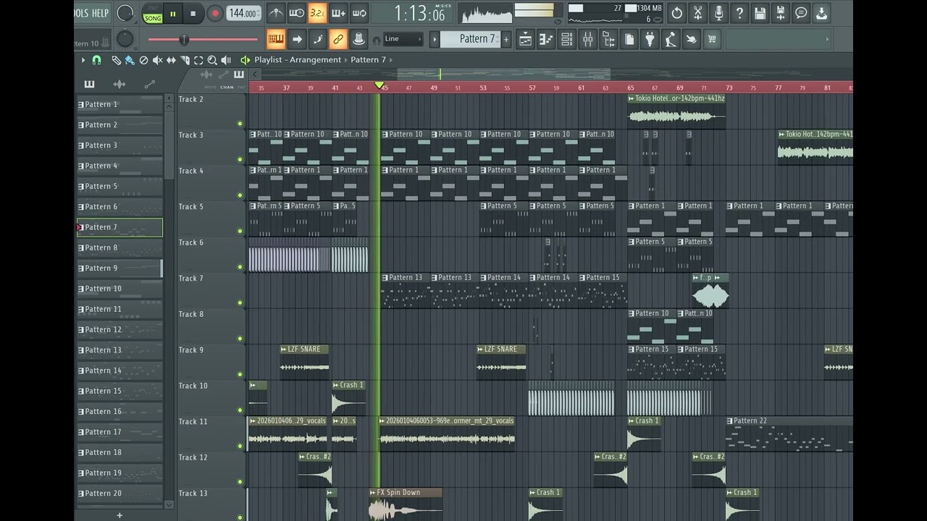Toggle playlist auto-scrolling arrow
The width and height of the screenshot is (927, 521).
(x=297, y=39)
